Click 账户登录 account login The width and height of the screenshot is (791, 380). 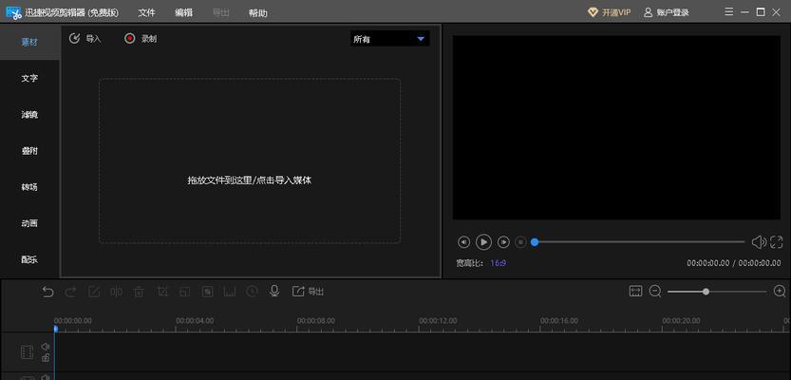coord(667,12)
